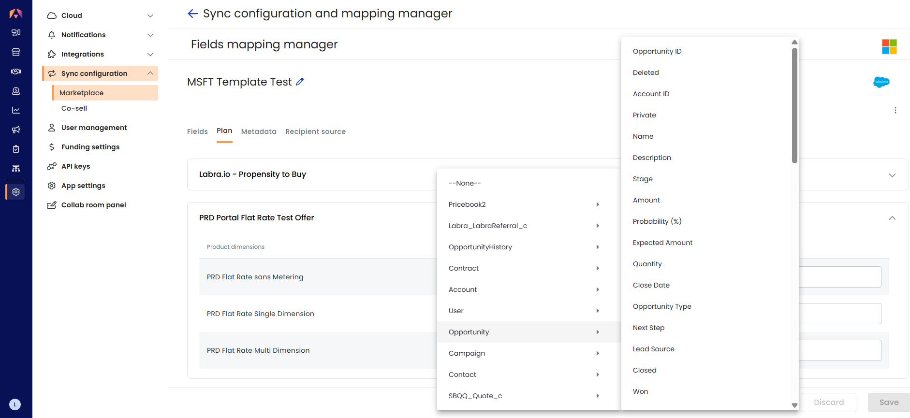Open the storefront icon in the left rail
Image resolution: width=910 pixels, height=418 pixels.
pos(16,52)
